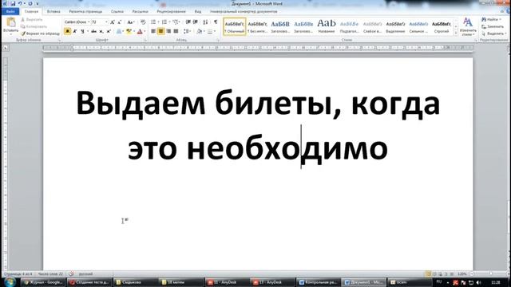Open the File (Файл) tab
511x287 pixels.
point(10,11)
